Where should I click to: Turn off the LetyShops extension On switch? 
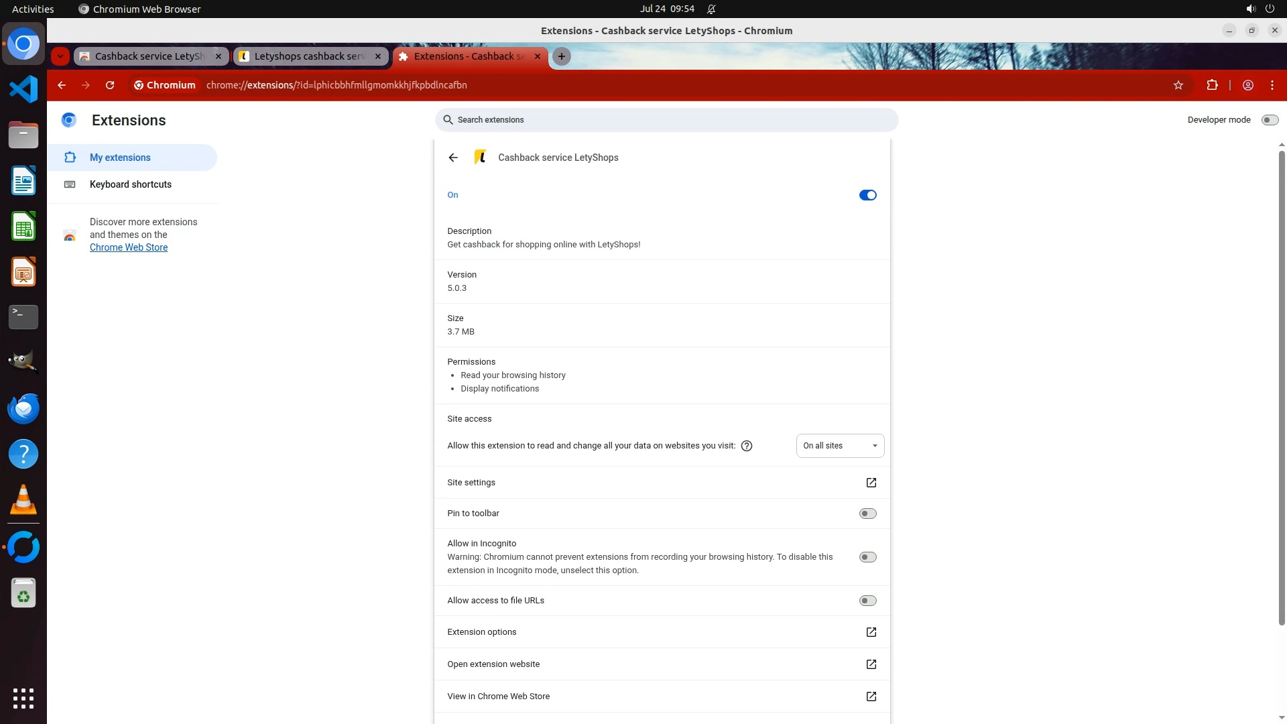(x=867, y=195)
